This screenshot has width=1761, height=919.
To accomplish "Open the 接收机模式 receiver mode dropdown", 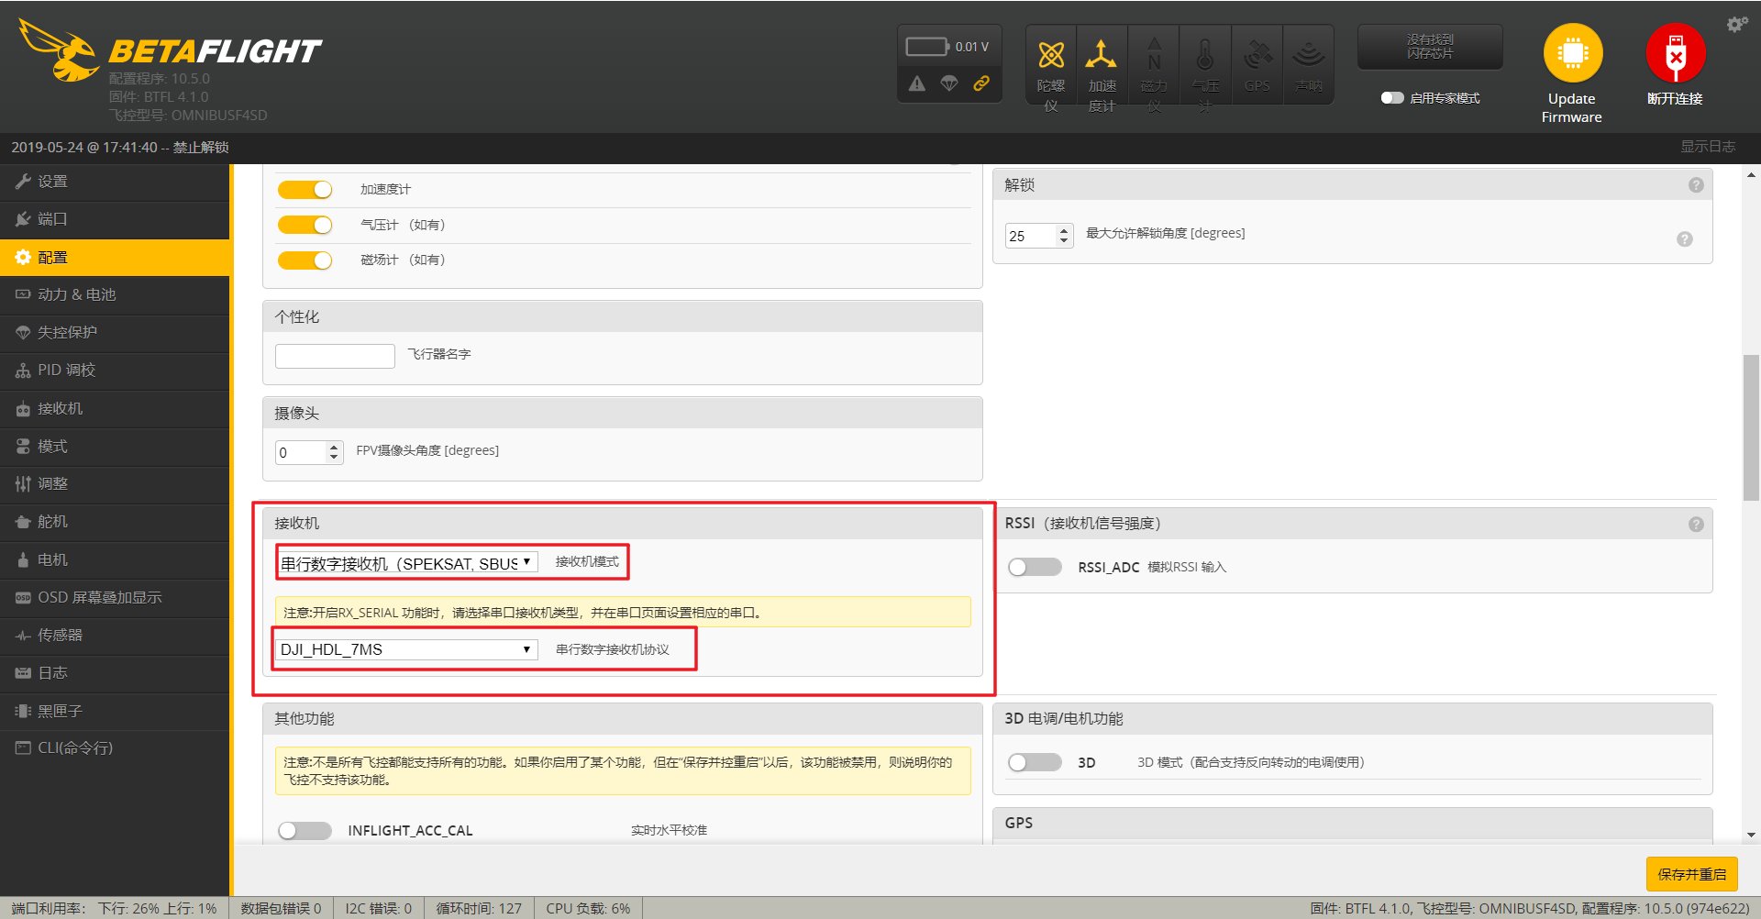I will pos(407,563).
